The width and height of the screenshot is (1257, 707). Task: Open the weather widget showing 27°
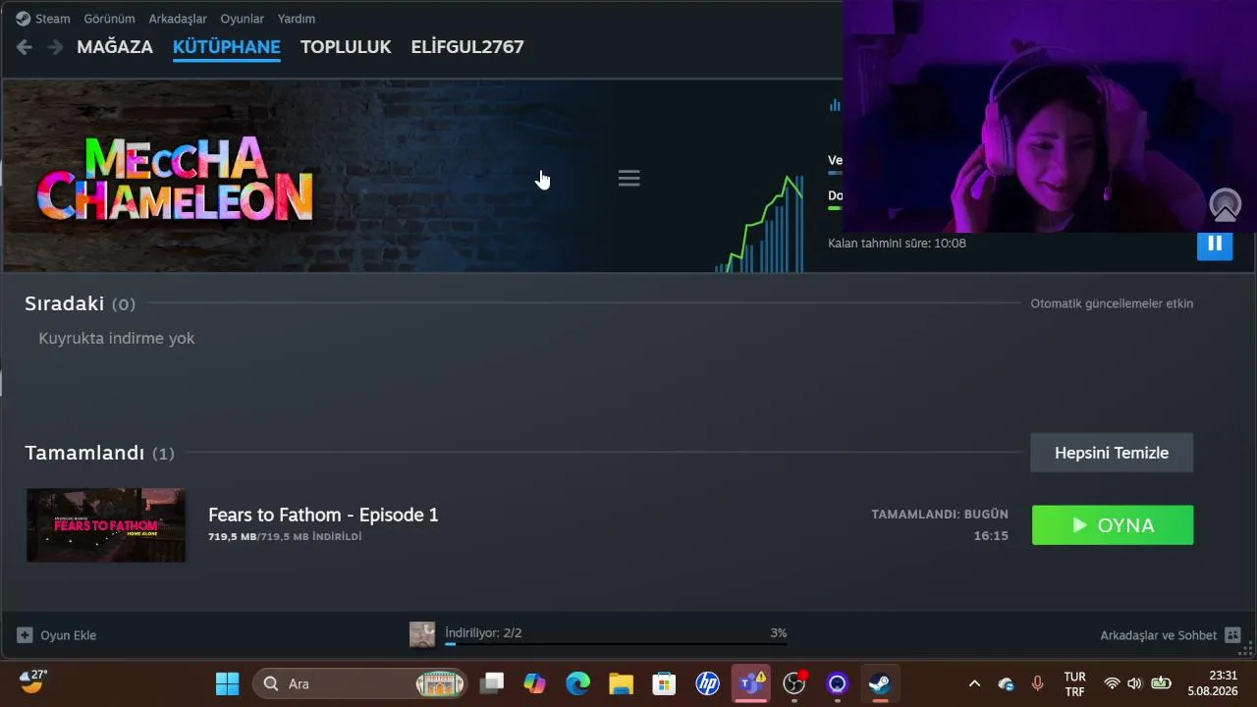click(33, 681)
